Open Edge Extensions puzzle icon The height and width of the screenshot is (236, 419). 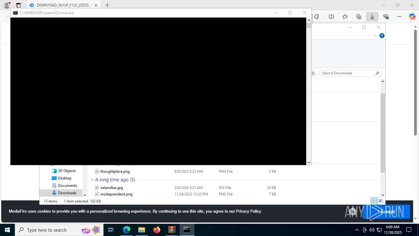click(316, 17)
